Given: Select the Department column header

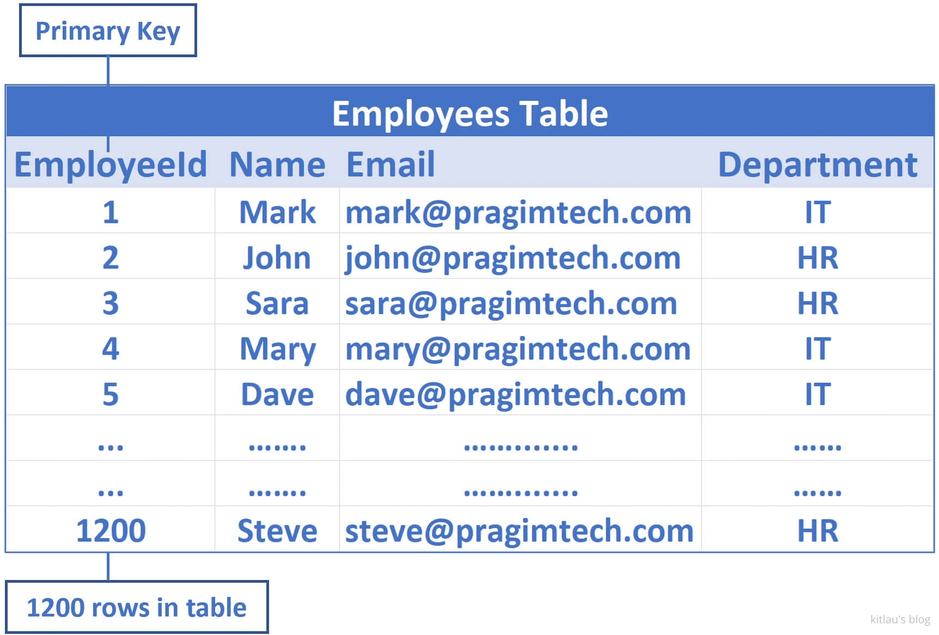Looking at the screenshot, I should coord(818,164).
